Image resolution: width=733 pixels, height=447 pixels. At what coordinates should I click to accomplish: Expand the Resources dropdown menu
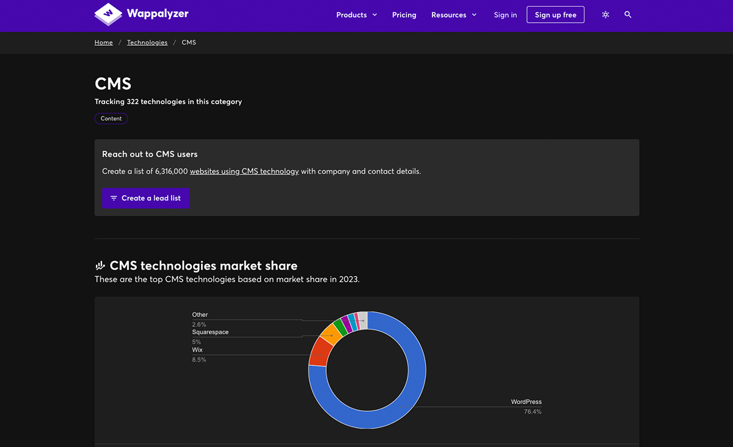[x=454, y=15]
